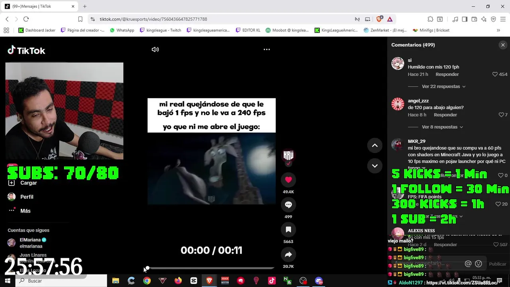Like the comment with 507 likes
Viewport: 510px width, 287px height.
point(496,245)
